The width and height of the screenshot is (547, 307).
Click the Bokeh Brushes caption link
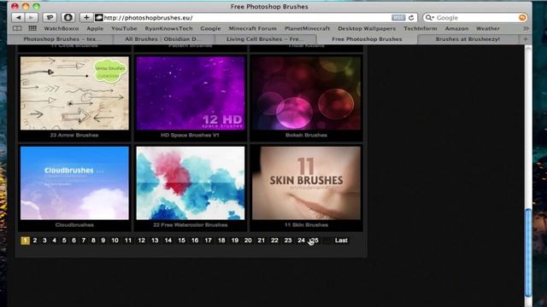pyautogui.click(x=306, y=135)
